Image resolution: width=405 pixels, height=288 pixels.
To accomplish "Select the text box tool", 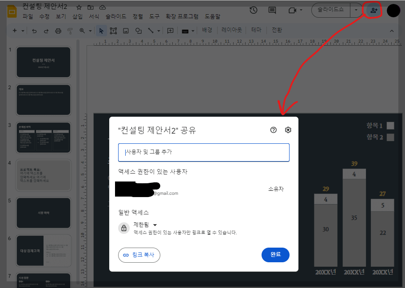I will click(x=113, y=31).
